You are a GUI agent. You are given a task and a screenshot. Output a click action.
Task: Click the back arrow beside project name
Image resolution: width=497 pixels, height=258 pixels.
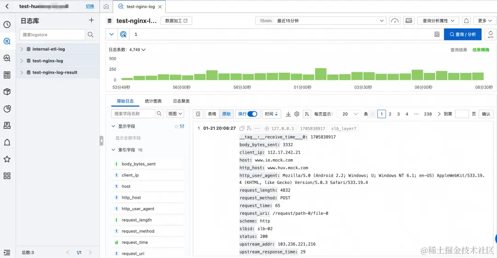pyautogui.click(x=7, y=6)
